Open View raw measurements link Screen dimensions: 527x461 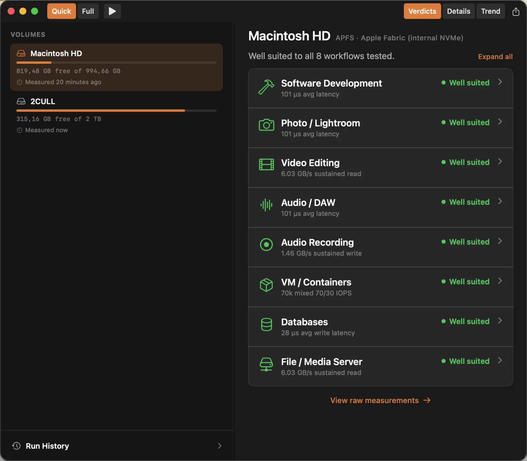tap(380, 400)
